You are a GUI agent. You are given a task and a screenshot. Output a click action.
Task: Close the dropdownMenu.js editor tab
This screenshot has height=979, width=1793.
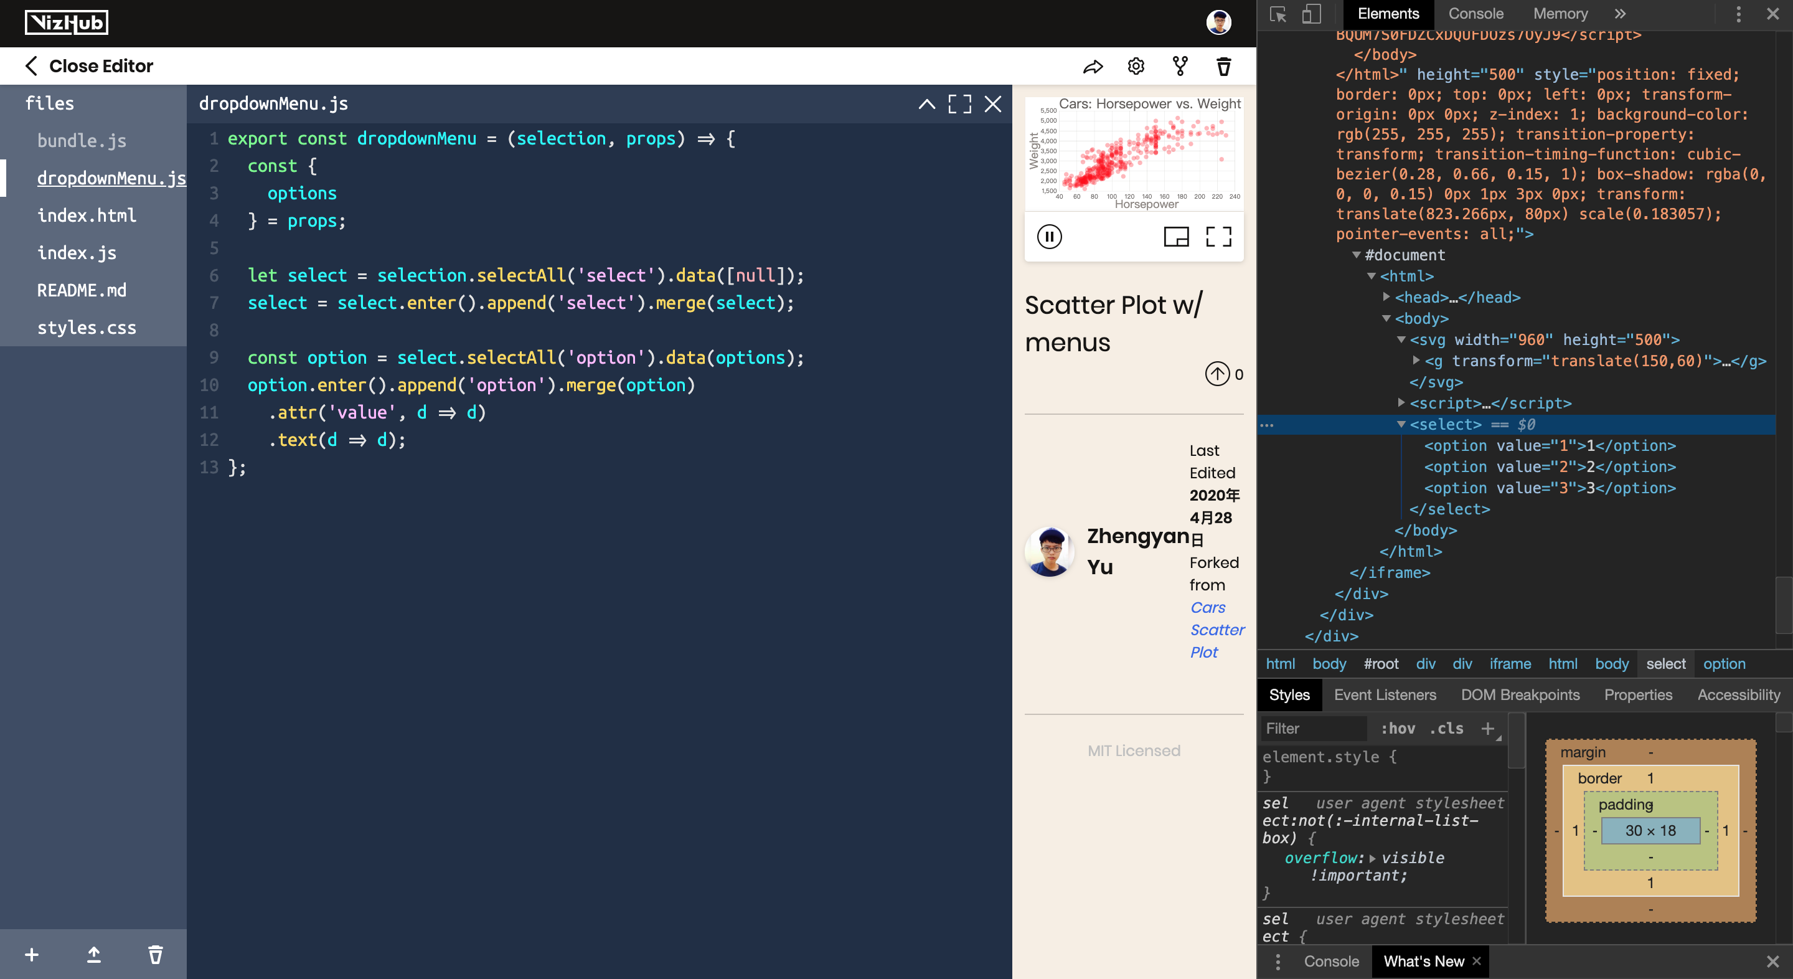tap(993, 105)
